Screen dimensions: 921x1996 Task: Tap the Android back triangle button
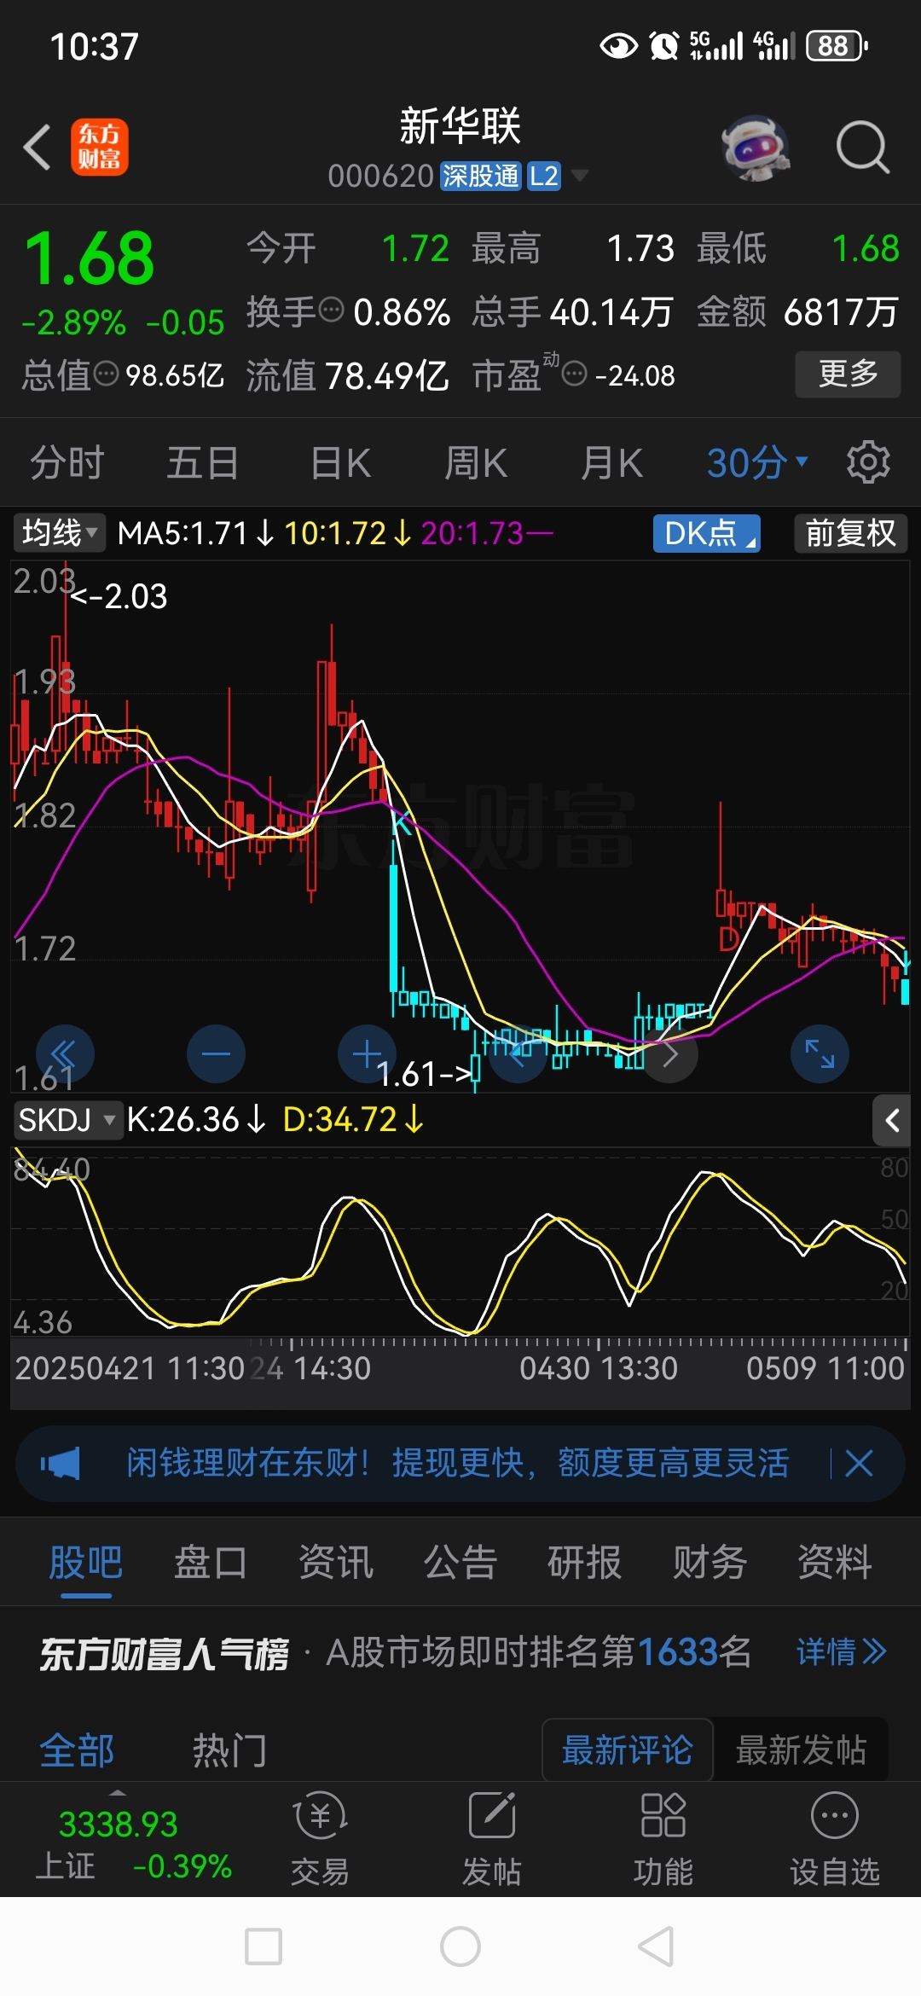coord(656,1947)
